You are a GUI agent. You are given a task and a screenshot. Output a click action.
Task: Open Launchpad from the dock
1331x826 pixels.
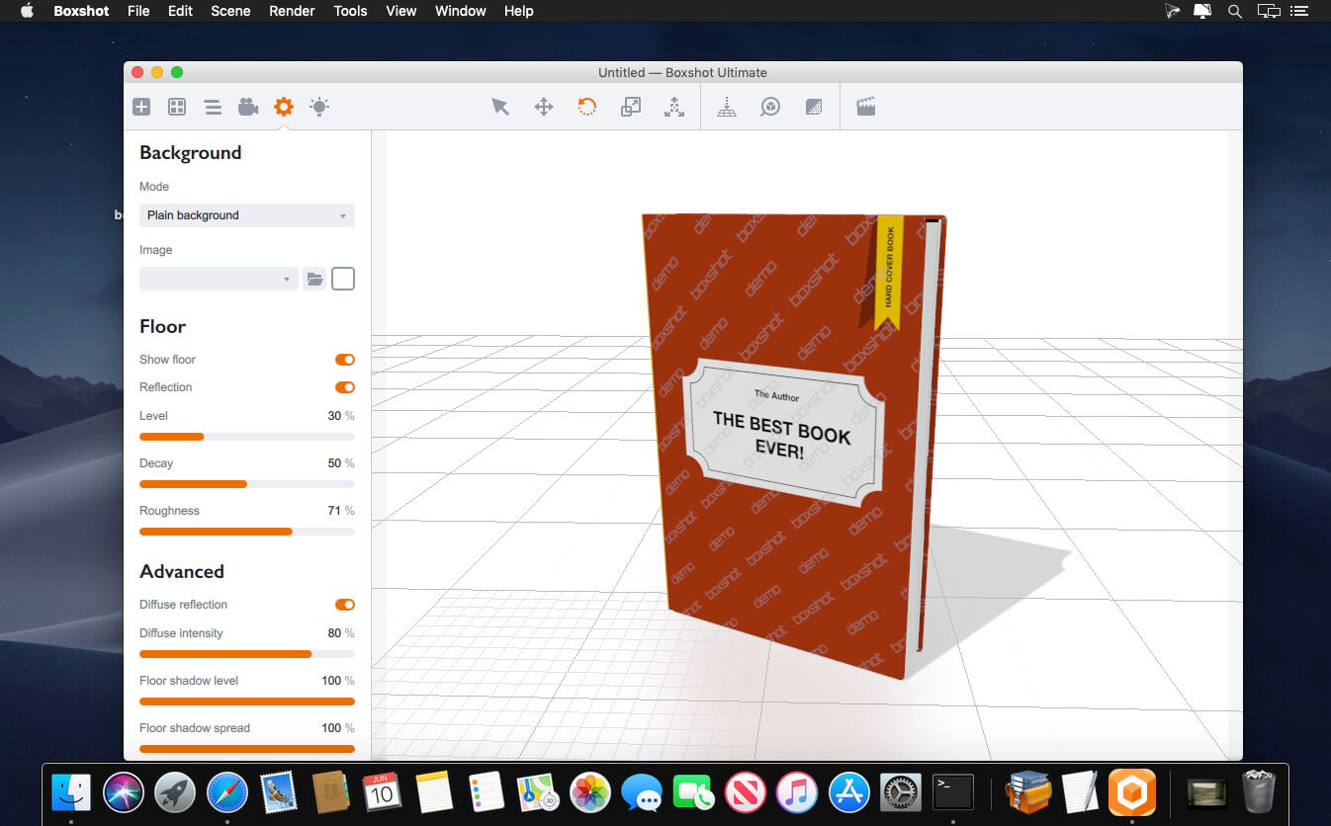(x=175, y=792)
